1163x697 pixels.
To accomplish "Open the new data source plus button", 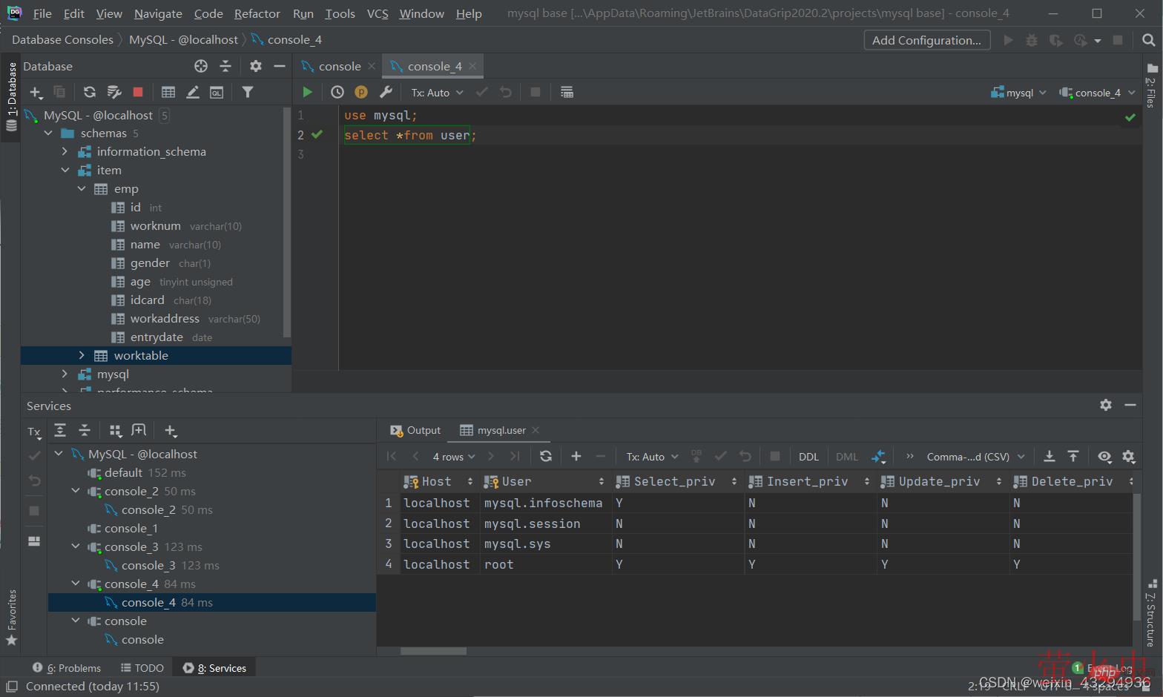I will (x=36, y=92).
